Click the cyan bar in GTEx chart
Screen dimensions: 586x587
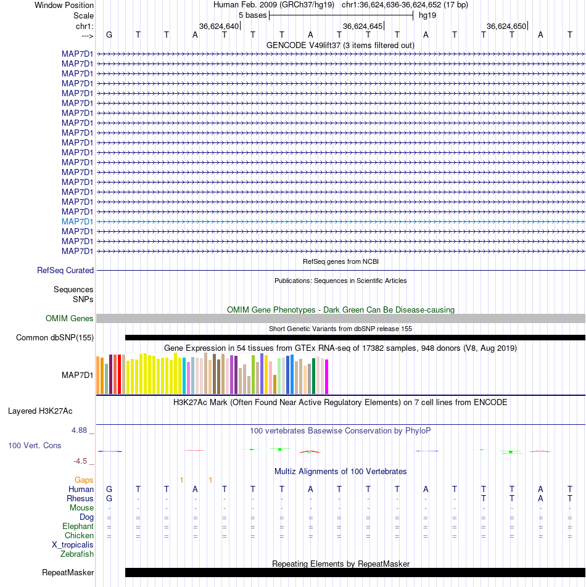click(184, 376)
